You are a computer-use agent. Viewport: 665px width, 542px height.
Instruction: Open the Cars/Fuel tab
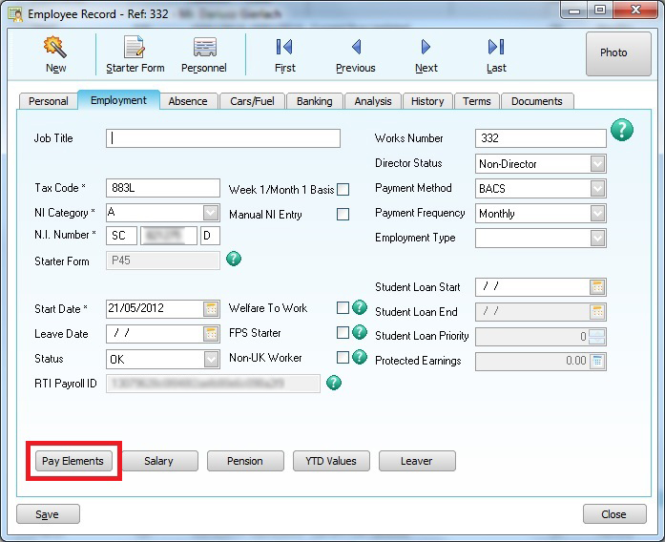click(252, 101)
